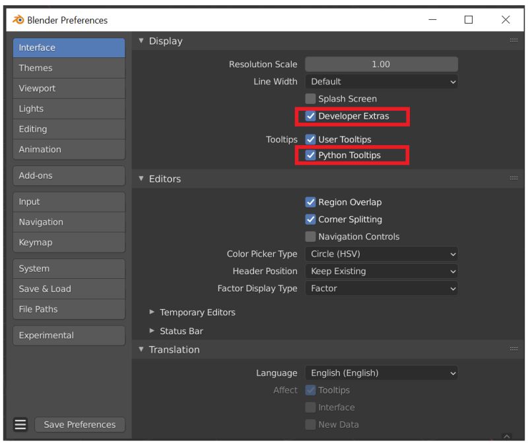
Task: Open the File Paths tab
Action: 69,309
